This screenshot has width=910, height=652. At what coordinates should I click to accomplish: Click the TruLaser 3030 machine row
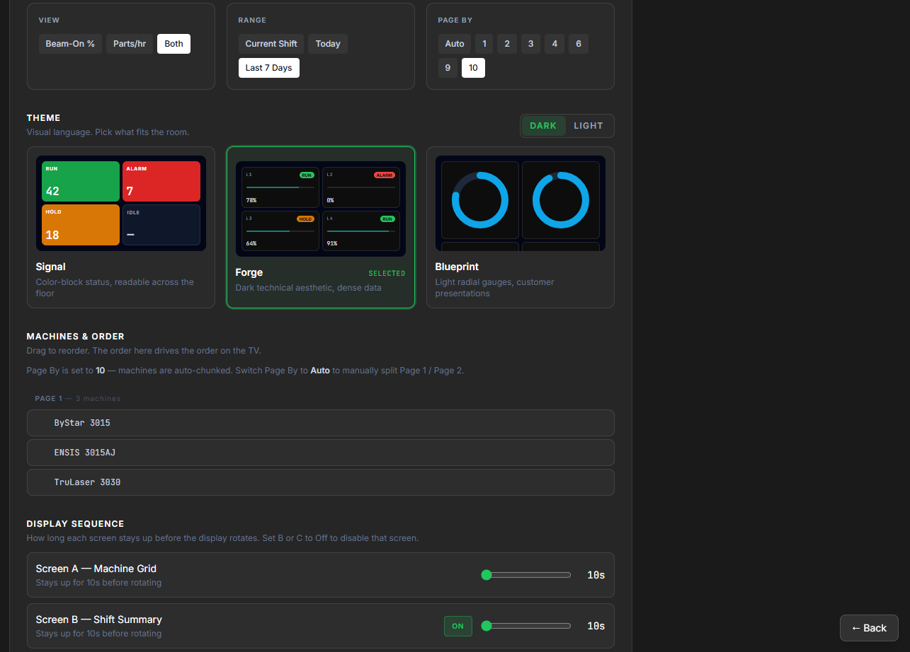(321, 482)
